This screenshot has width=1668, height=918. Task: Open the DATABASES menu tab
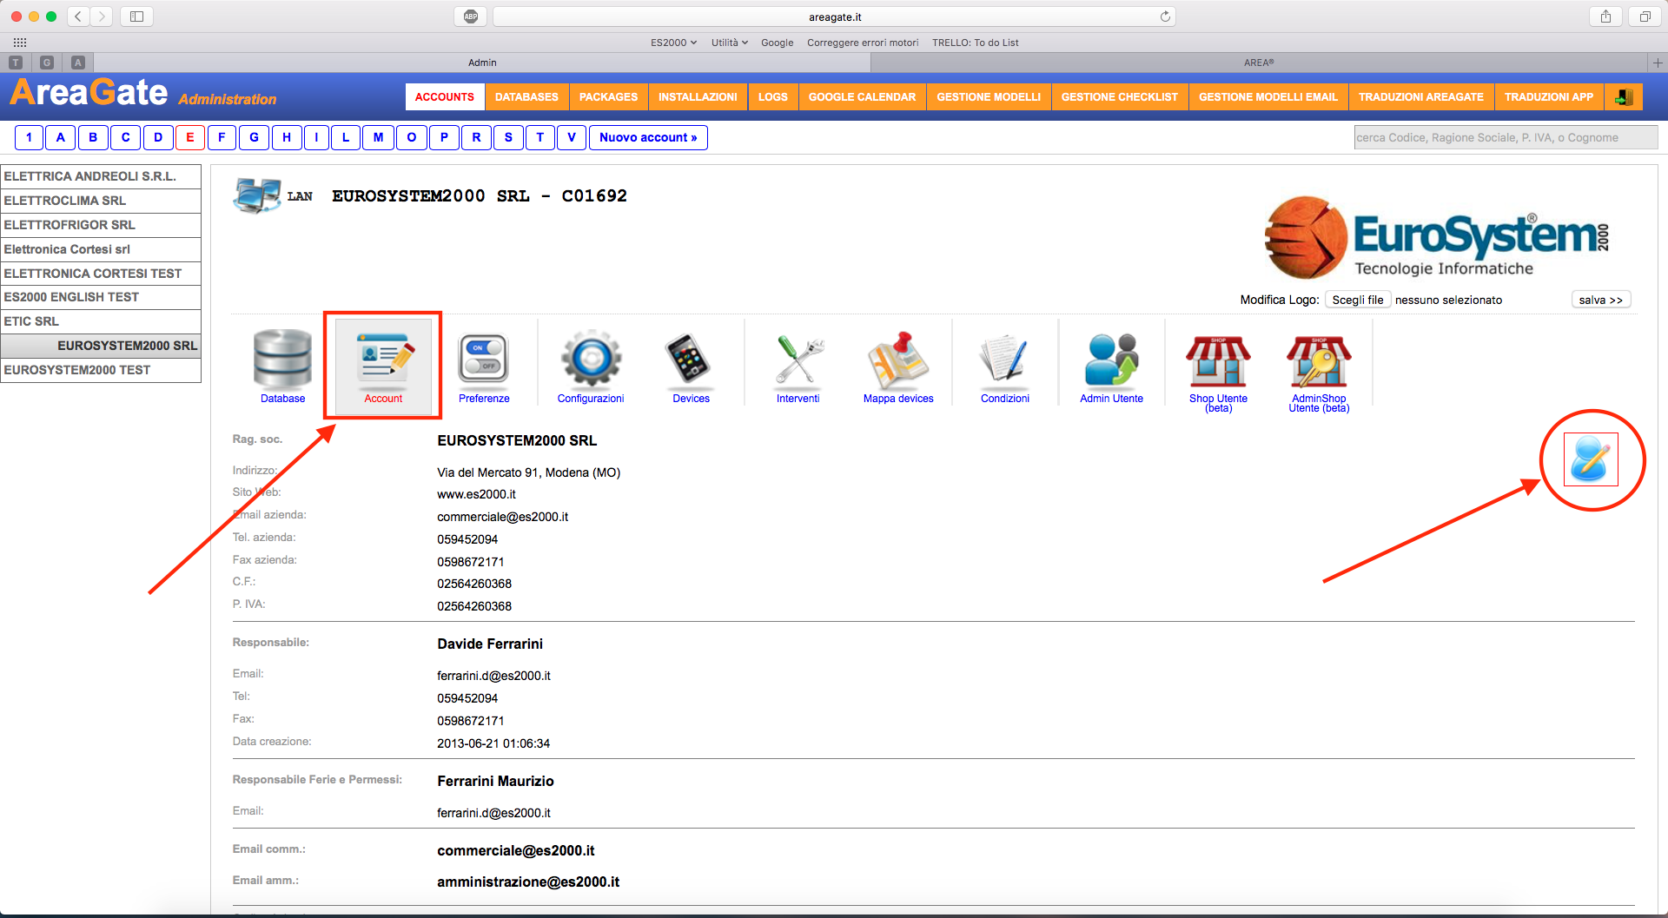(x=526, y=97)
